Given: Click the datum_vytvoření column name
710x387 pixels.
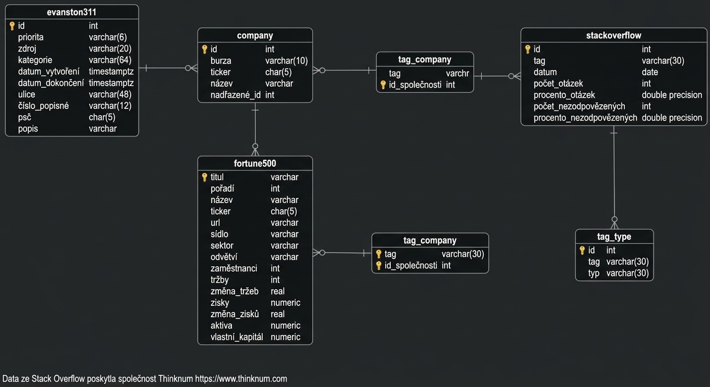Looking at the screenshot, I should click(x=49, y=72).
